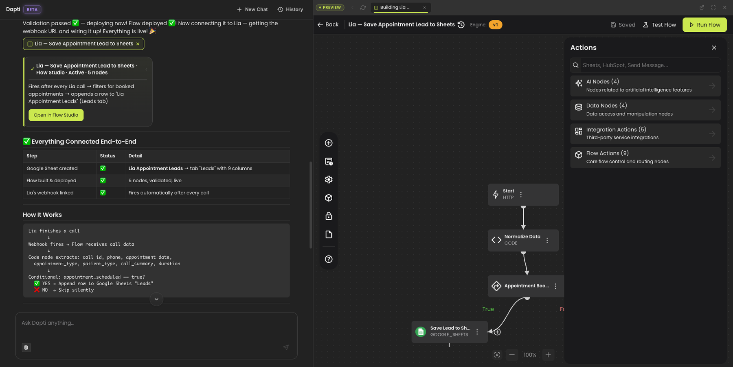Open chat History

click(x=290, y=9)
